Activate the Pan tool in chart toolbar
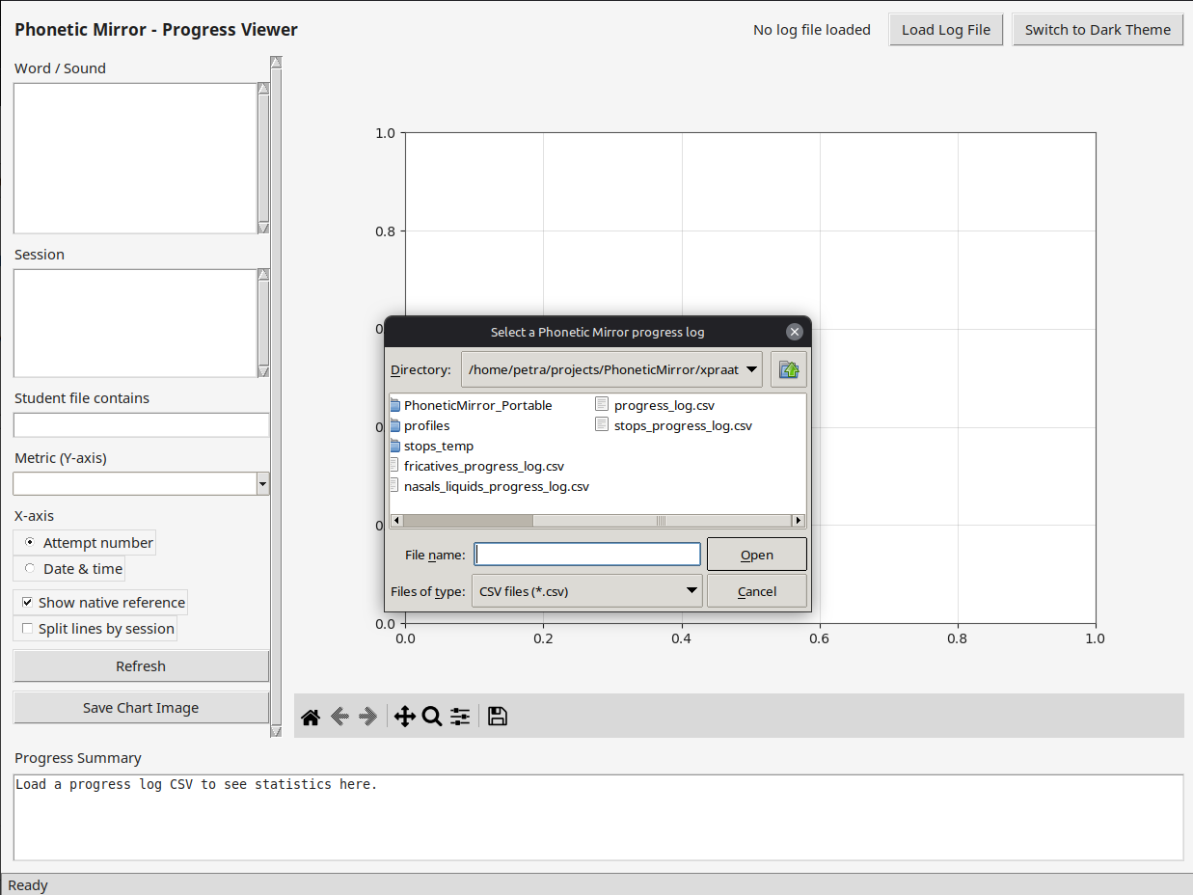 click(405, 717)
